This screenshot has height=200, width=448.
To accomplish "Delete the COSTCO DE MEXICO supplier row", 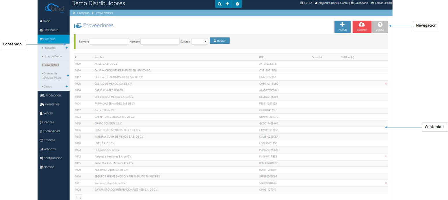I will [386, 84].
